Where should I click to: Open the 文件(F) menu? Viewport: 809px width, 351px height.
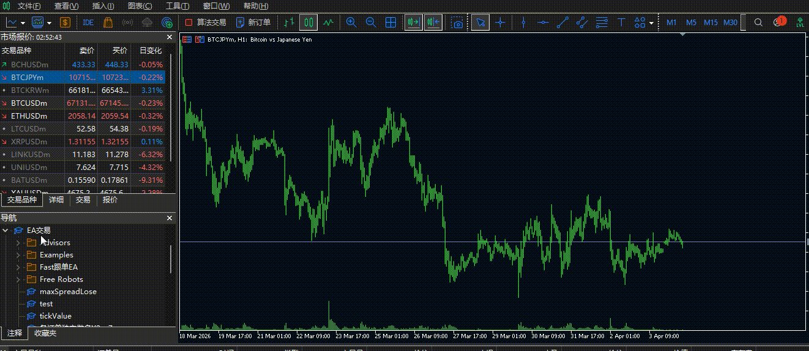pos(29,6)
